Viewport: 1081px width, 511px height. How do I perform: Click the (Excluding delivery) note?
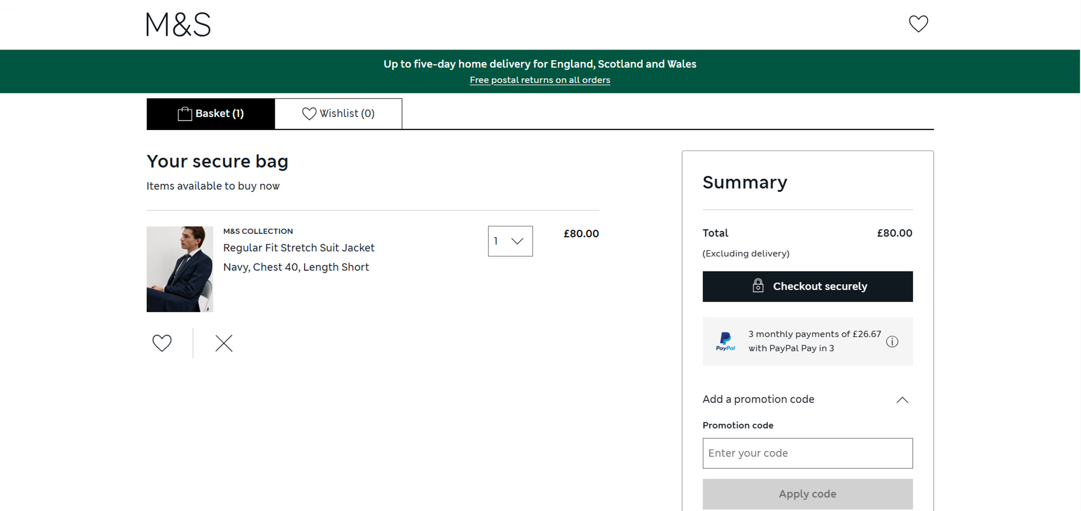746,254
